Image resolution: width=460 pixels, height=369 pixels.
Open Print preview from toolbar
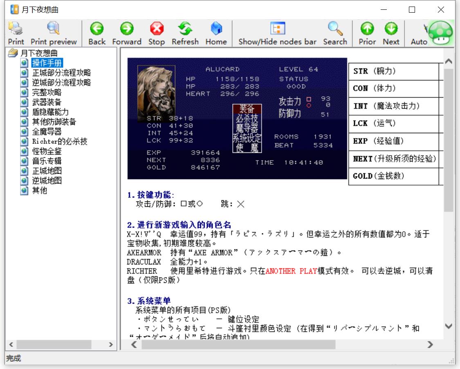pos(54,33)
